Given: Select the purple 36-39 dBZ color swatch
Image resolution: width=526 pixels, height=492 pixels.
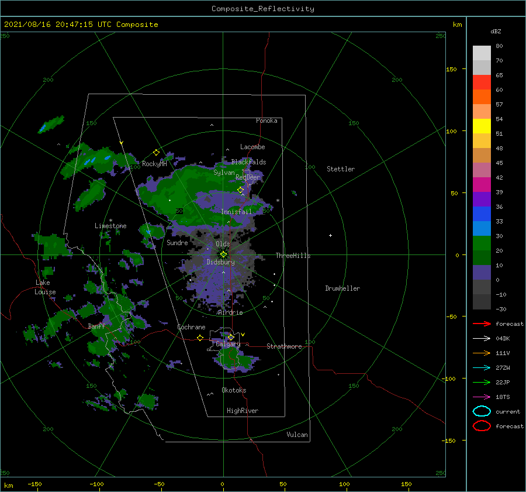Looking at the screenshot, I should click(482, 199).
